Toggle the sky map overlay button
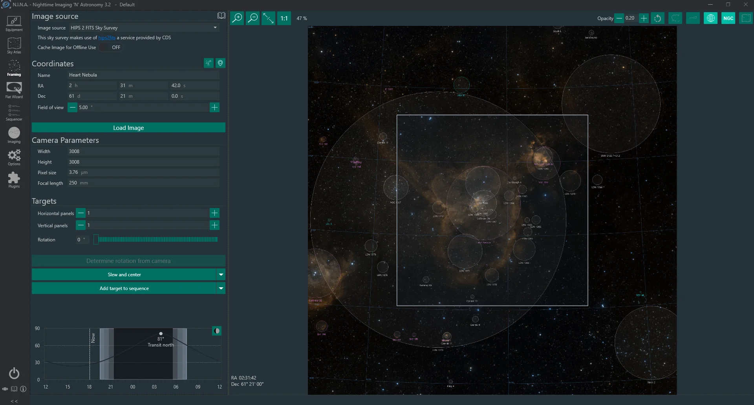The height and width of the screenshot is (405, 754). coord(746,18)
